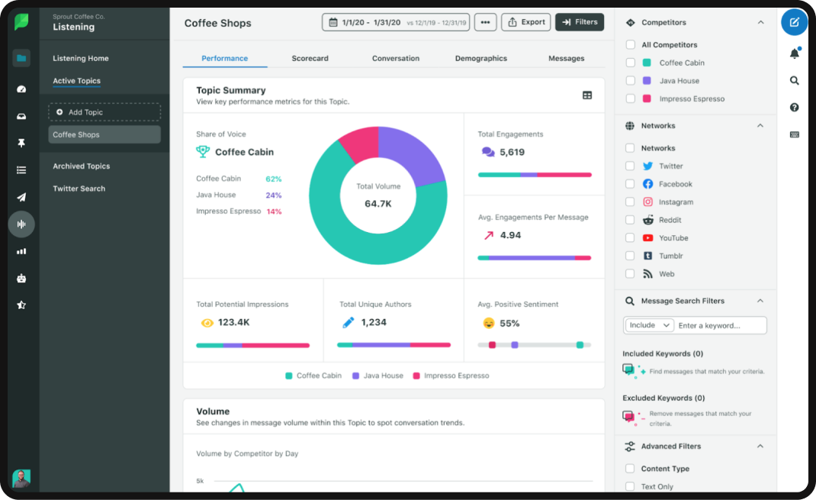Click the Enter a keyword input field

(721, 325)
